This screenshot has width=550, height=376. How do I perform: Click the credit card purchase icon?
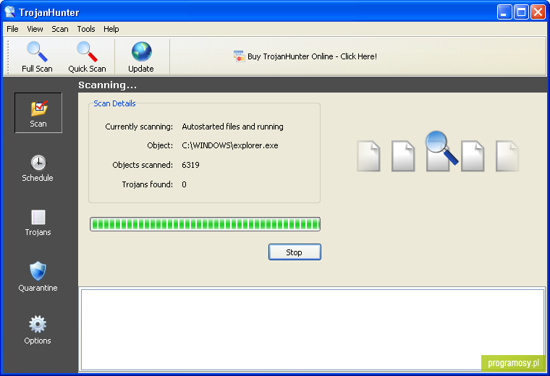(x=239, y=56)
